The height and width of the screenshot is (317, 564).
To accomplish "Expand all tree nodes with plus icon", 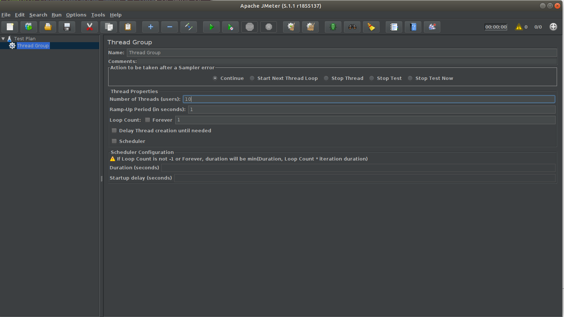I will pyautogui.click(x=150, y=27).
